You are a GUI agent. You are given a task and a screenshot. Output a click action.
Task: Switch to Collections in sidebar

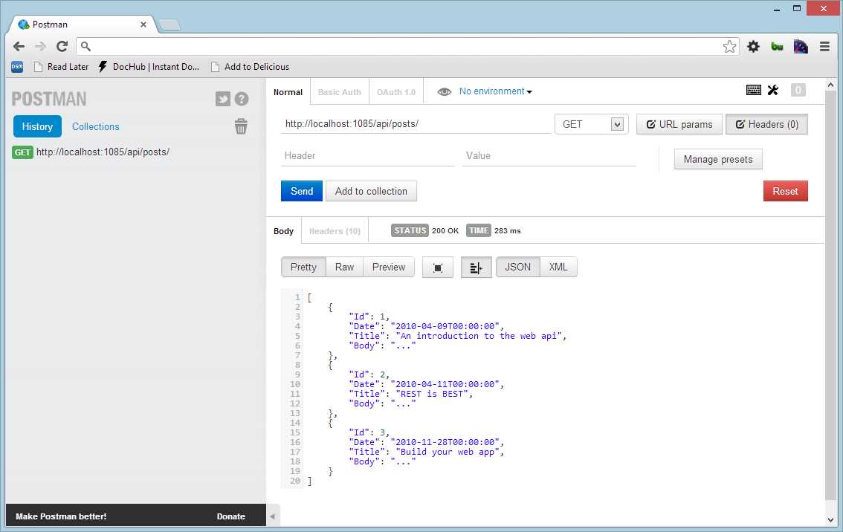point(96,126)
